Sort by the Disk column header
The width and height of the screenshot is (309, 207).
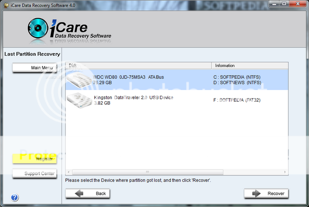pyautogui.click(x=138, y=66)
